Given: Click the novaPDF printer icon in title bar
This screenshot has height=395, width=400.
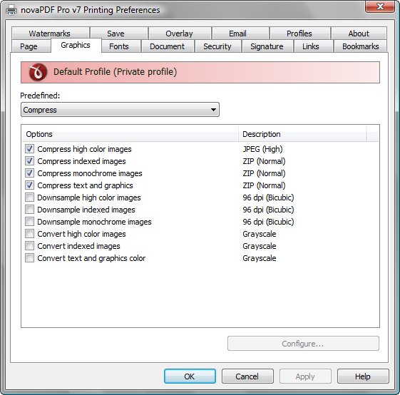Looking at the screenshot, I should coord(11,10).
